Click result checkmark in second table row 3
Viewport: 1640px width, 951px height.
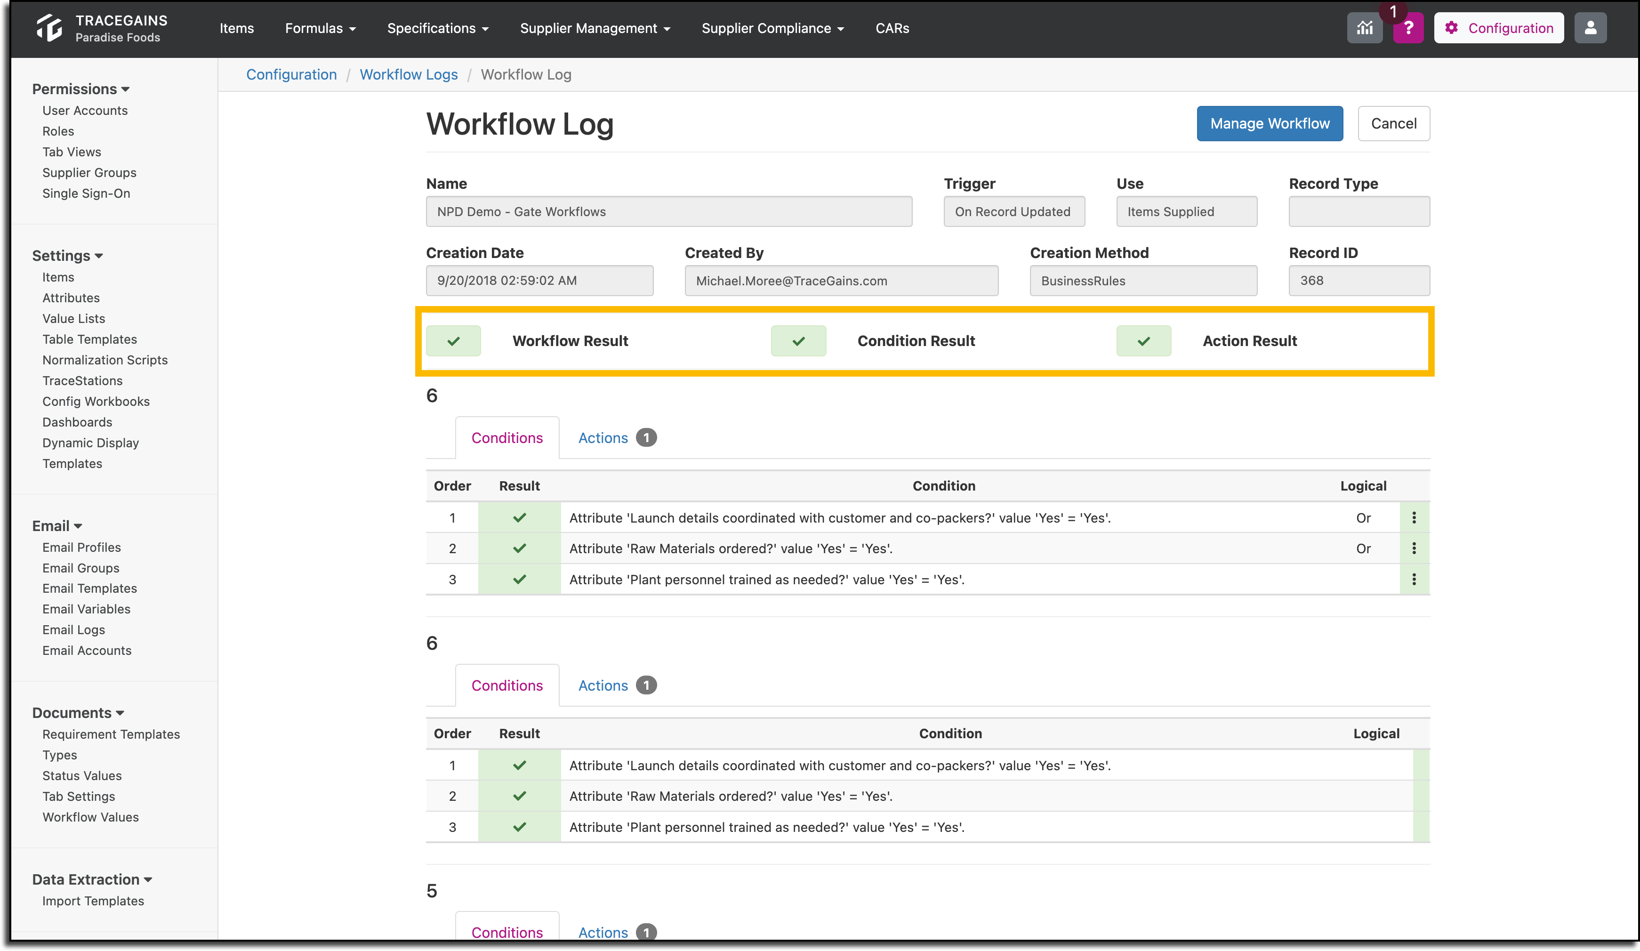point(519,827)
